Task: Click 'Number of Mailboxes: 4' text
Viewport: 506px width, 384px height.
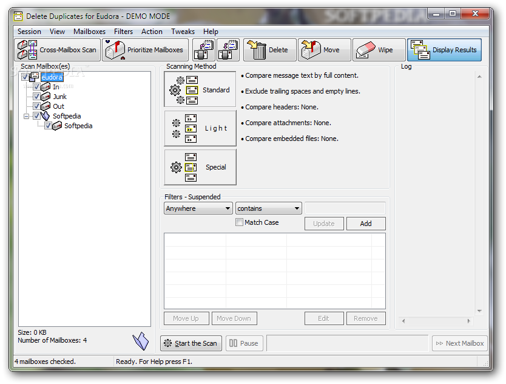Action: tap(52, 340)
